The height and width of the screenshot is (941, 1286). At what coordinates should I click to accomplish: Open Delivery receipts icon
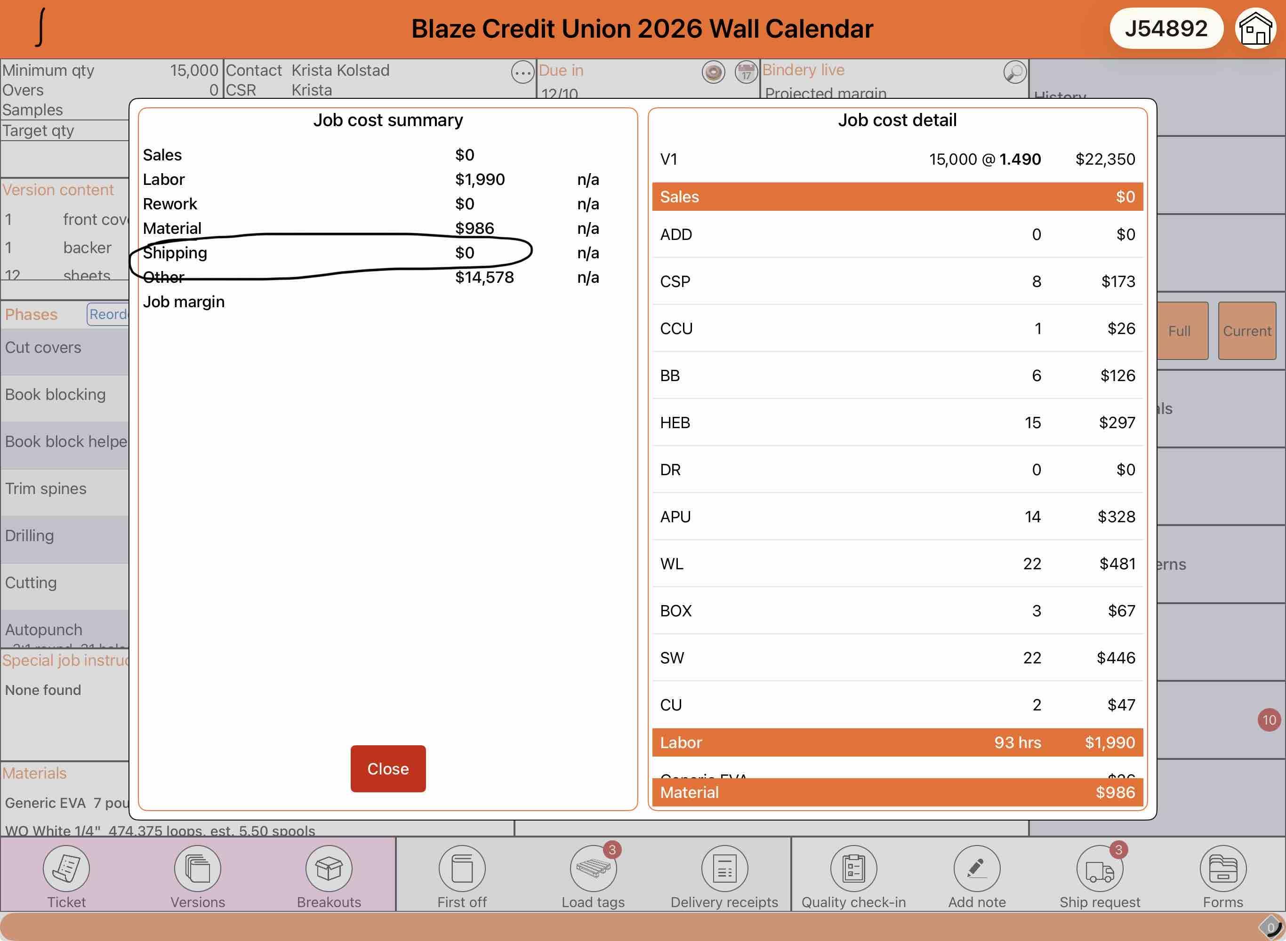point(724,868)
